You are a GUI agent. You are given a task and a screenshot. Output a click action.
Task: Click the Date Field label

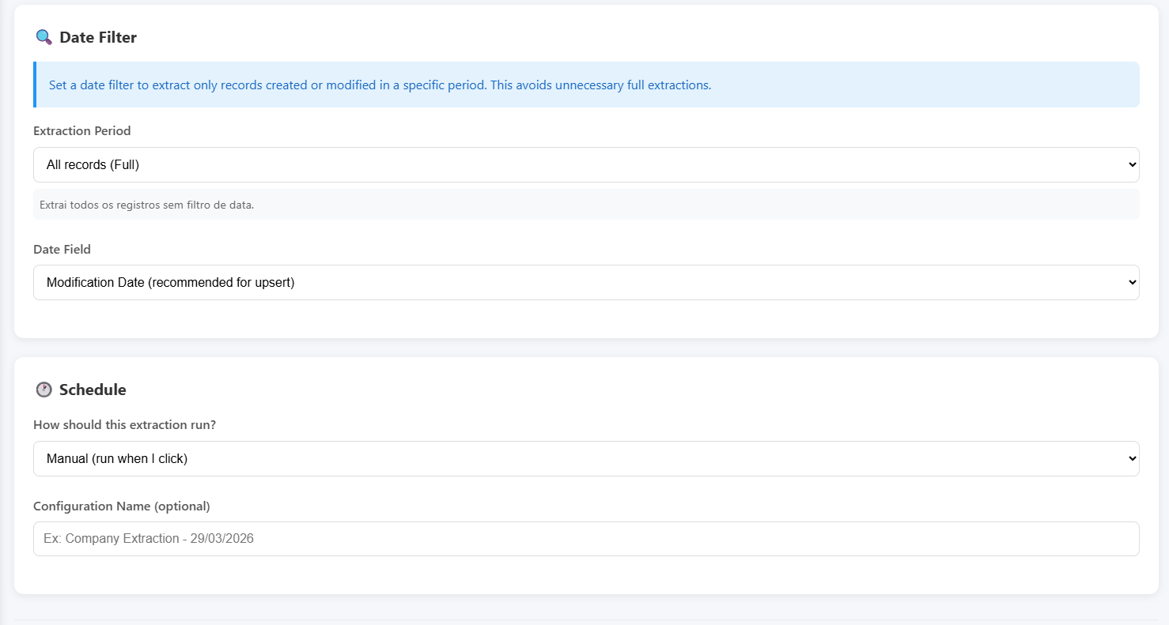click(x=62, y=249)
